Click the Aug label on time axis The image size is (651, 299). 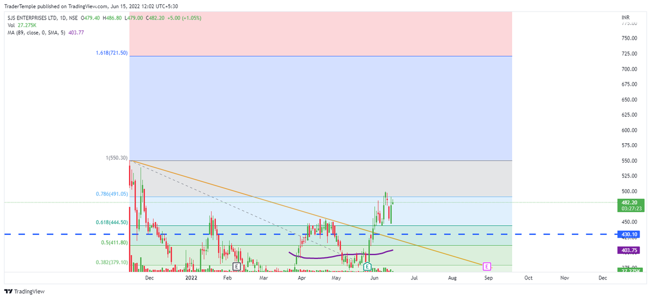coord(451,277)
